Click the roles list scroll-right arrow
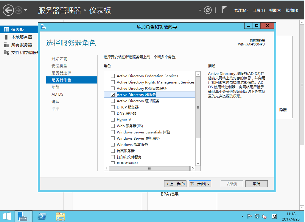Image resolution: width=305 pixels, height=222 pixels. 193,169
